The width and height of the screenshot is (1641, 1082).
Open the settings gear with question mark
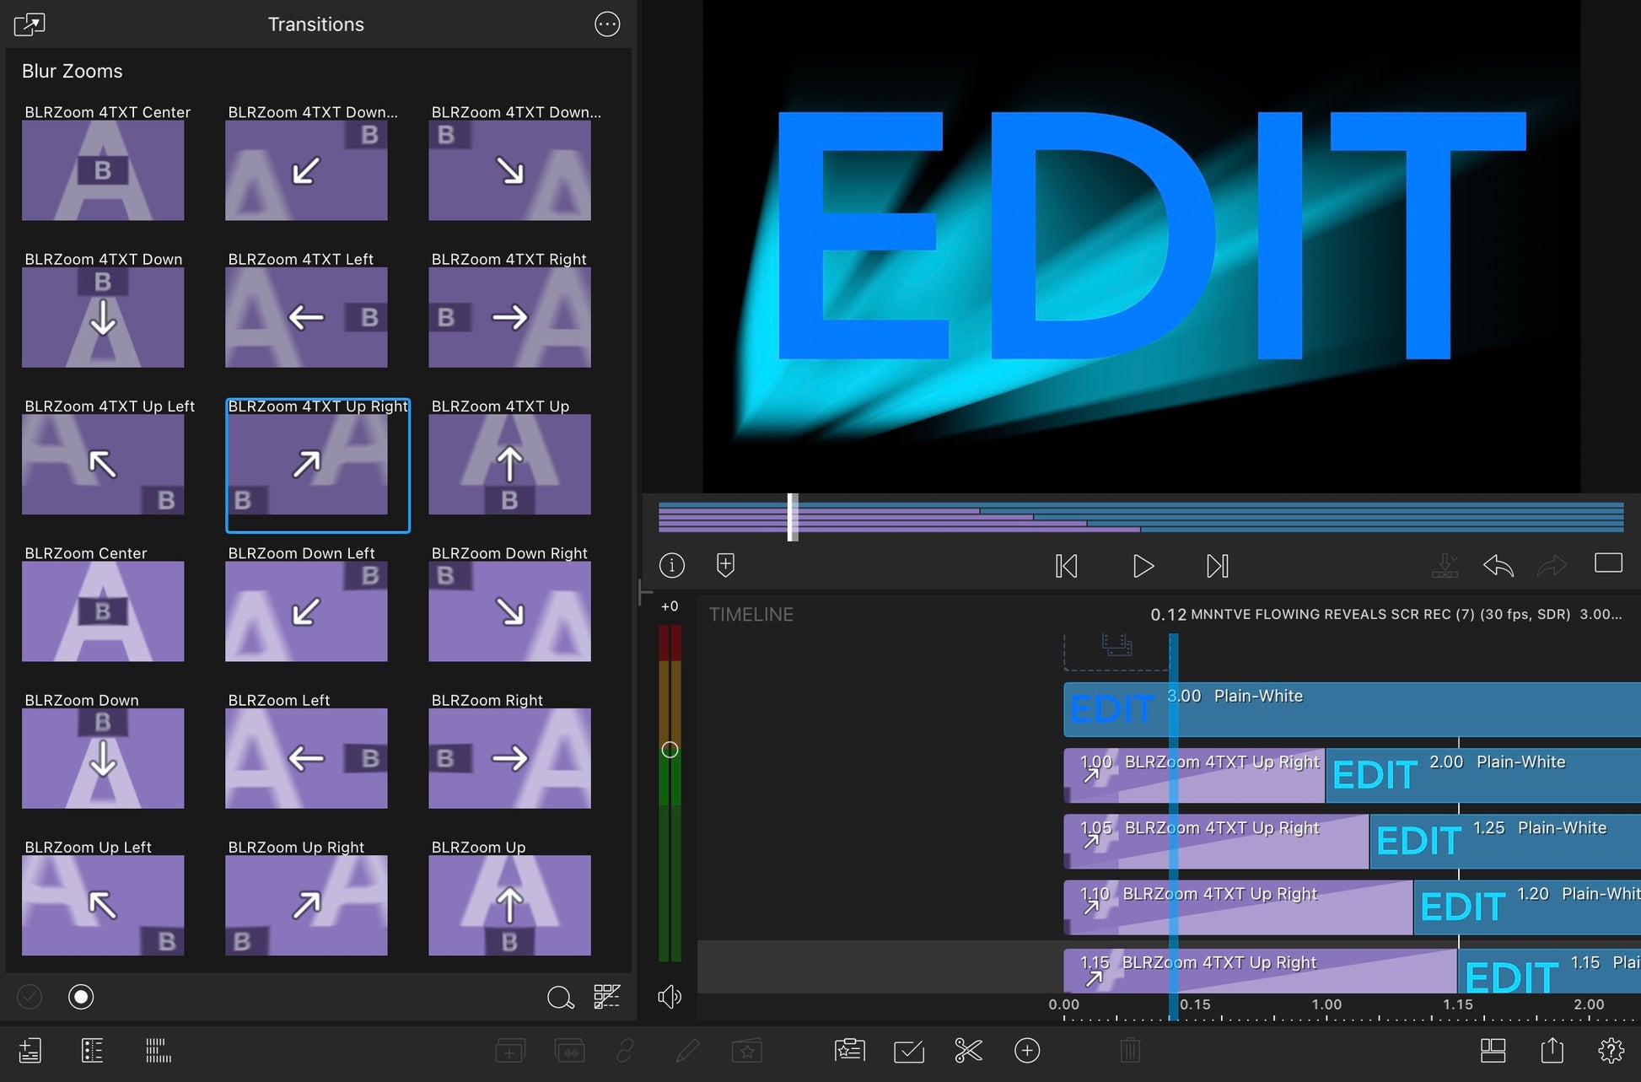[1611, 1050]
